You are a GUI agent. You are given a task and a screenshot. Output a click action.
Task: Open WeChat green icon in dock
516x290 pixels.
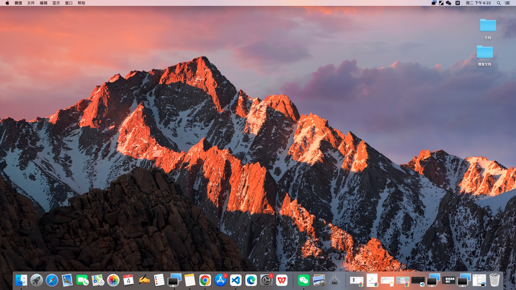tap(304, 280)
